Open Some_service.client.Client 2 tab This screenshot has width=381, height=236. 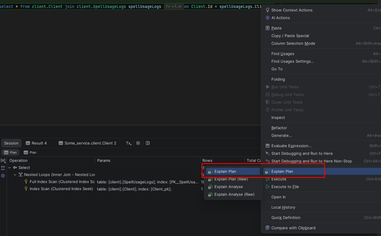[87, 143]
